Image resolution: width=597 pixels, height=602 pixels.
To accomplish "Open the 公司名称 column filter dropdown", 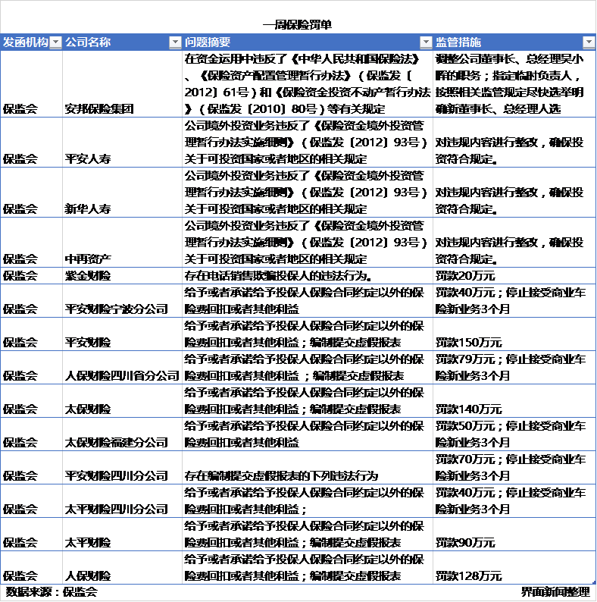I will (x=175, y=42).
